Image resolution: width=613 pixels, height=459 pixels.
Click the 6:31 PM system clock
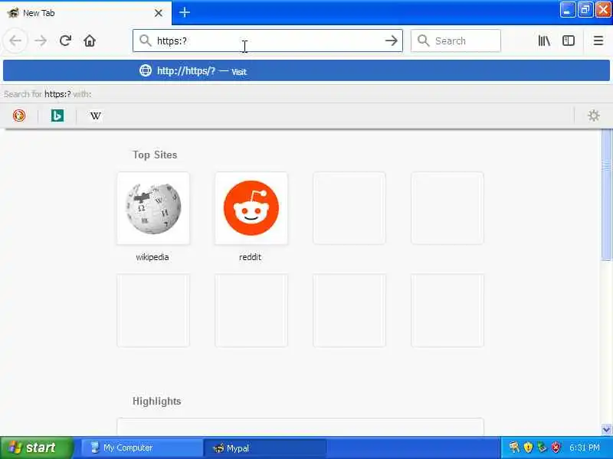point(585,448)
